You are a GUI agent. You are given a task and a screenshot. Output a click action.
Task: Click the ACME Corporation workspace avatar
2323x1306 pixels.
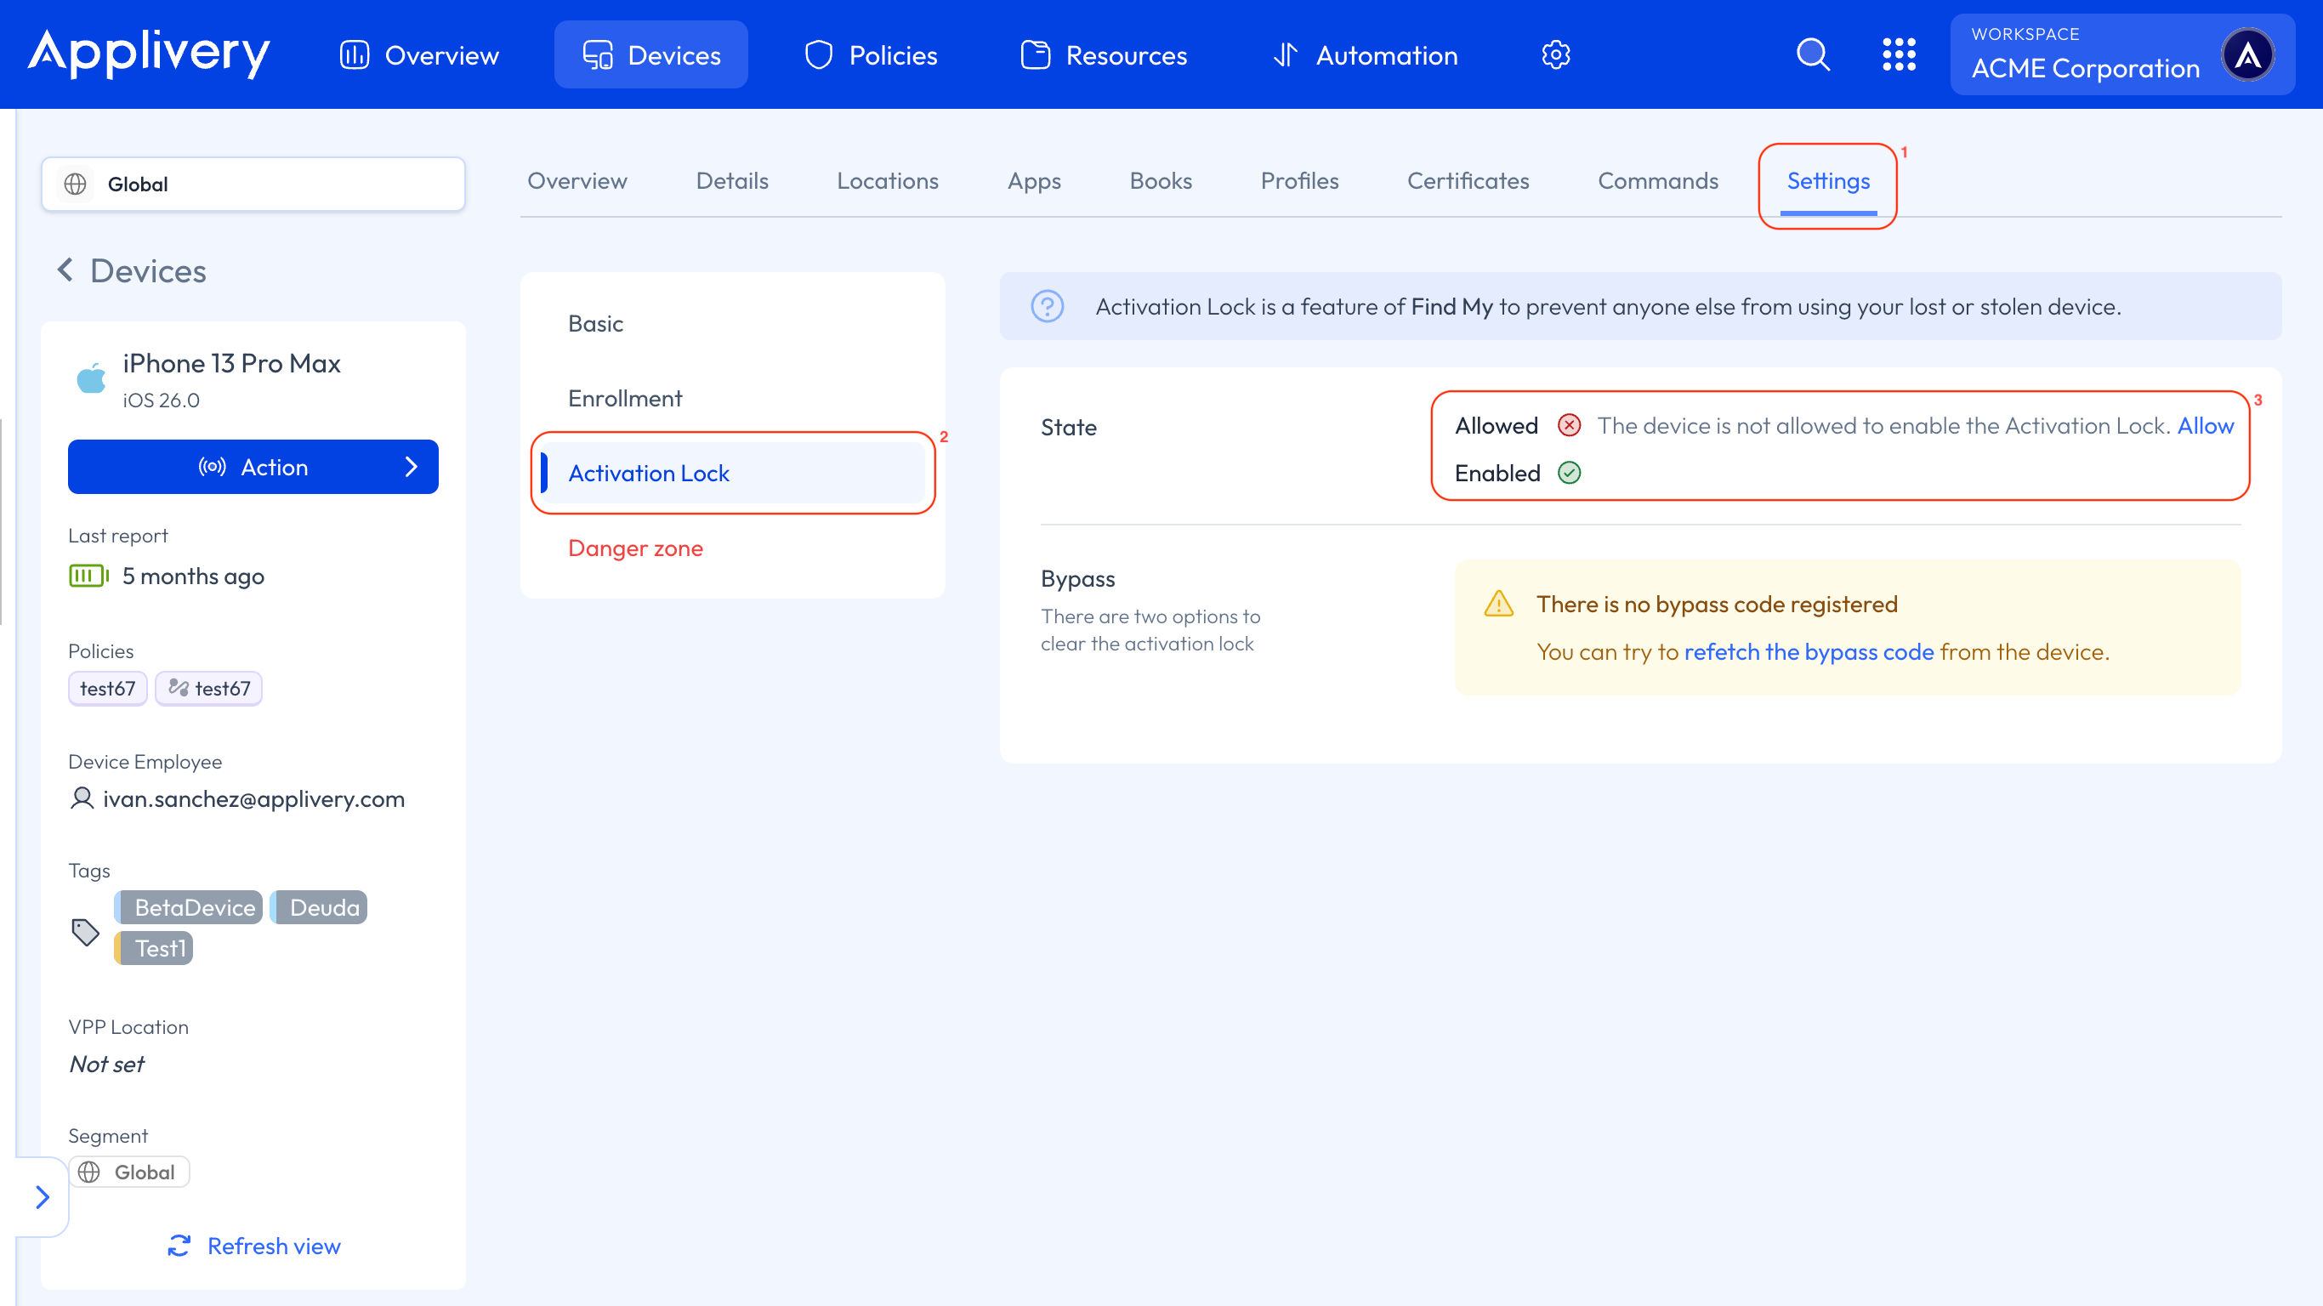[2247, 55]
